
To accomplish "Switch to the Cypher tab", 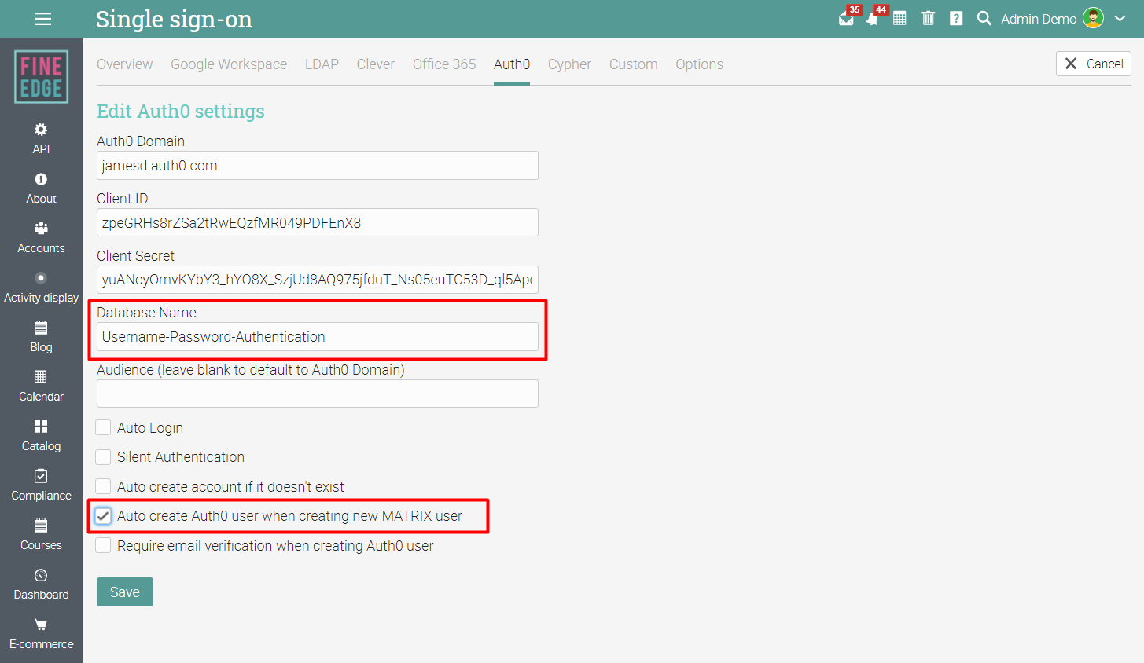I will pyautogui.click(x=569, y=64).
